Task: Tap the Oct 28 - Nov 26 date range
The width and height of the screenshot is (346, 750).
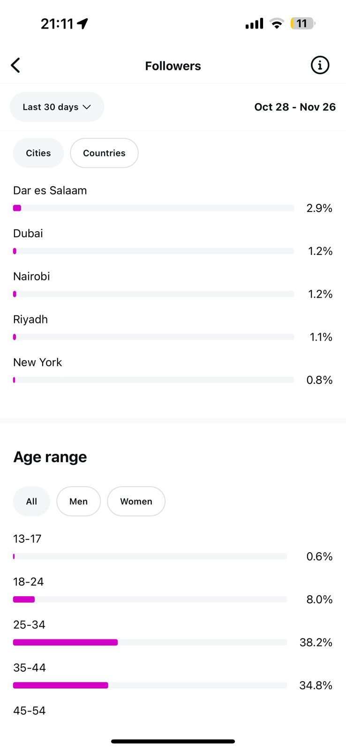Action: click(295, 107)
